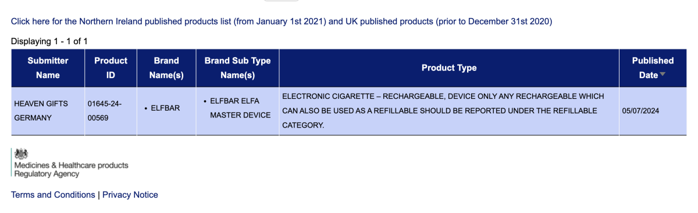Click the ELECTRONIC CIGARETTE product type description
Screen dimensions: 698x213
point(443,111)
